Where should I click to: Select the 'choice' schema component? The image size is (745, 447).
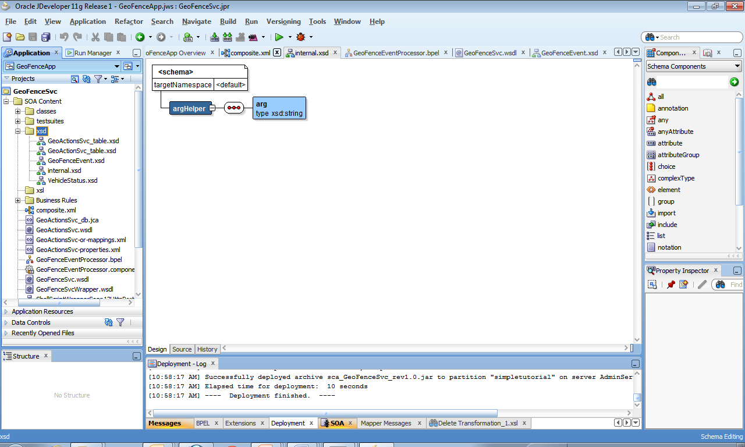click(x=666, y=166)
